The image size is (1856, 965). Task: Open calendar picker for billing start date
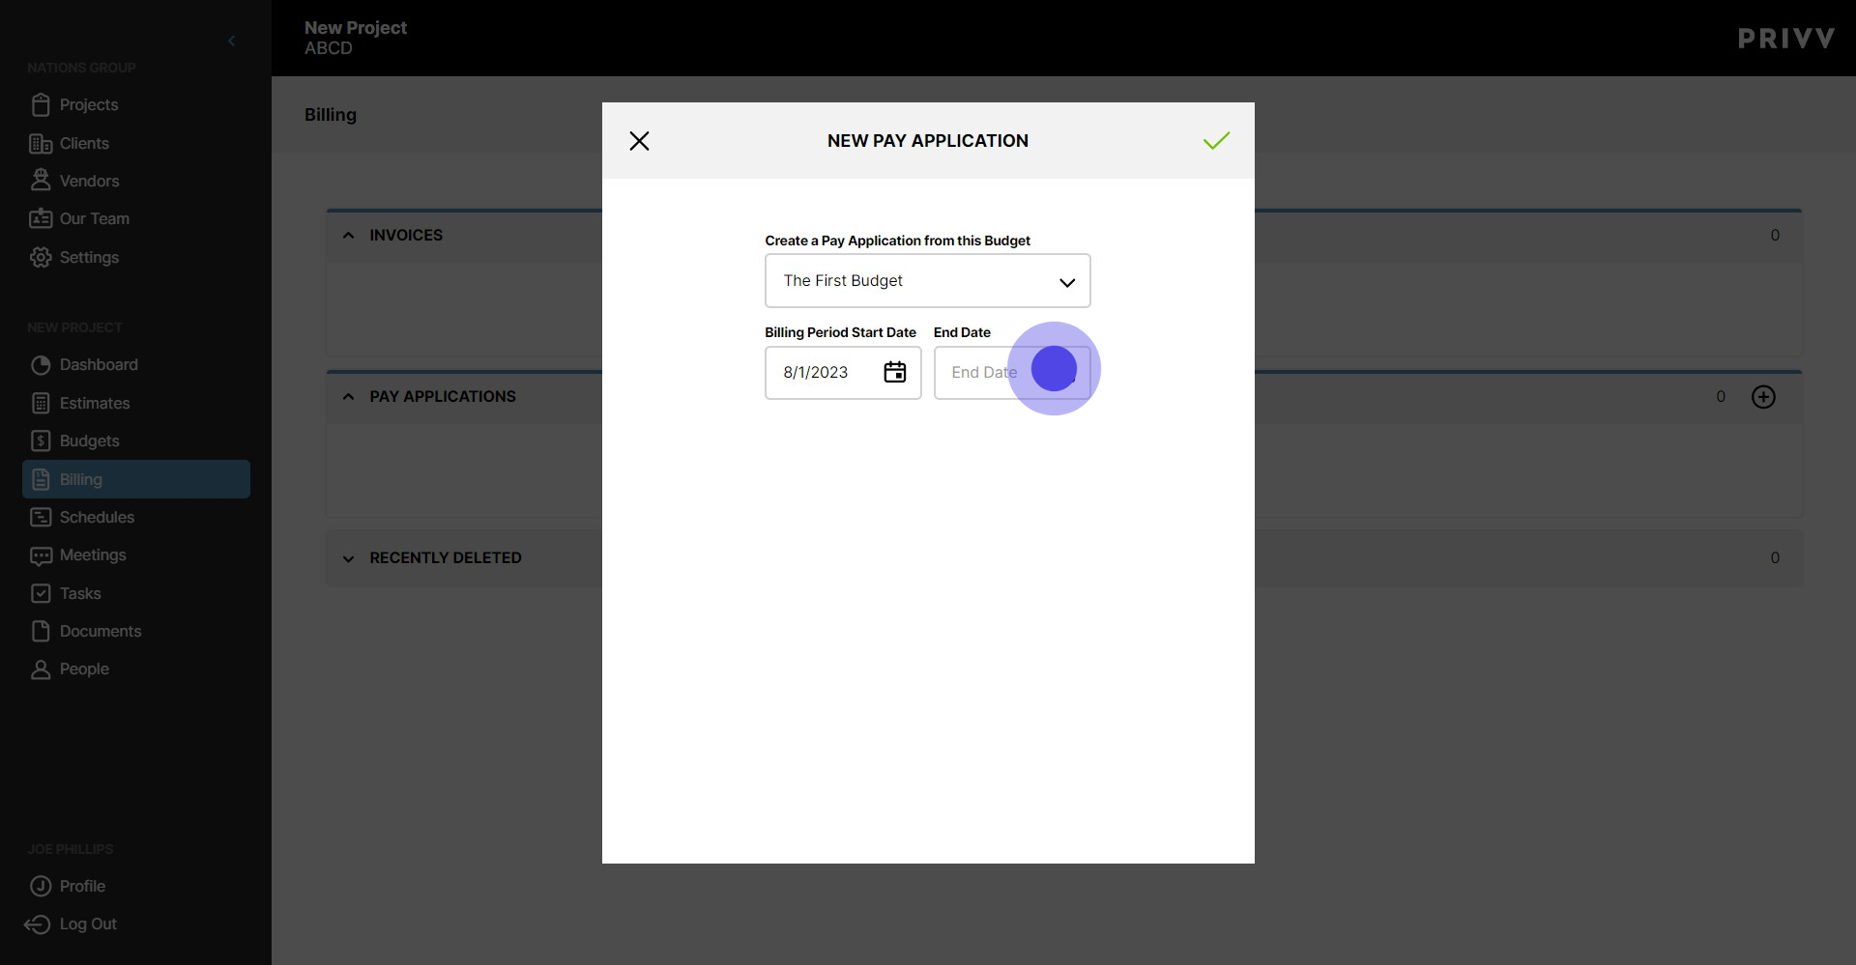(x=895, y=372)
